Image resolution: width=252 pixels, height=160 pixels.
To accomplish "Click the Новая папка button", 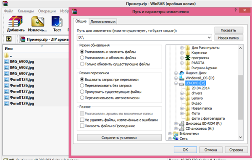I will [x=229, y=38].
